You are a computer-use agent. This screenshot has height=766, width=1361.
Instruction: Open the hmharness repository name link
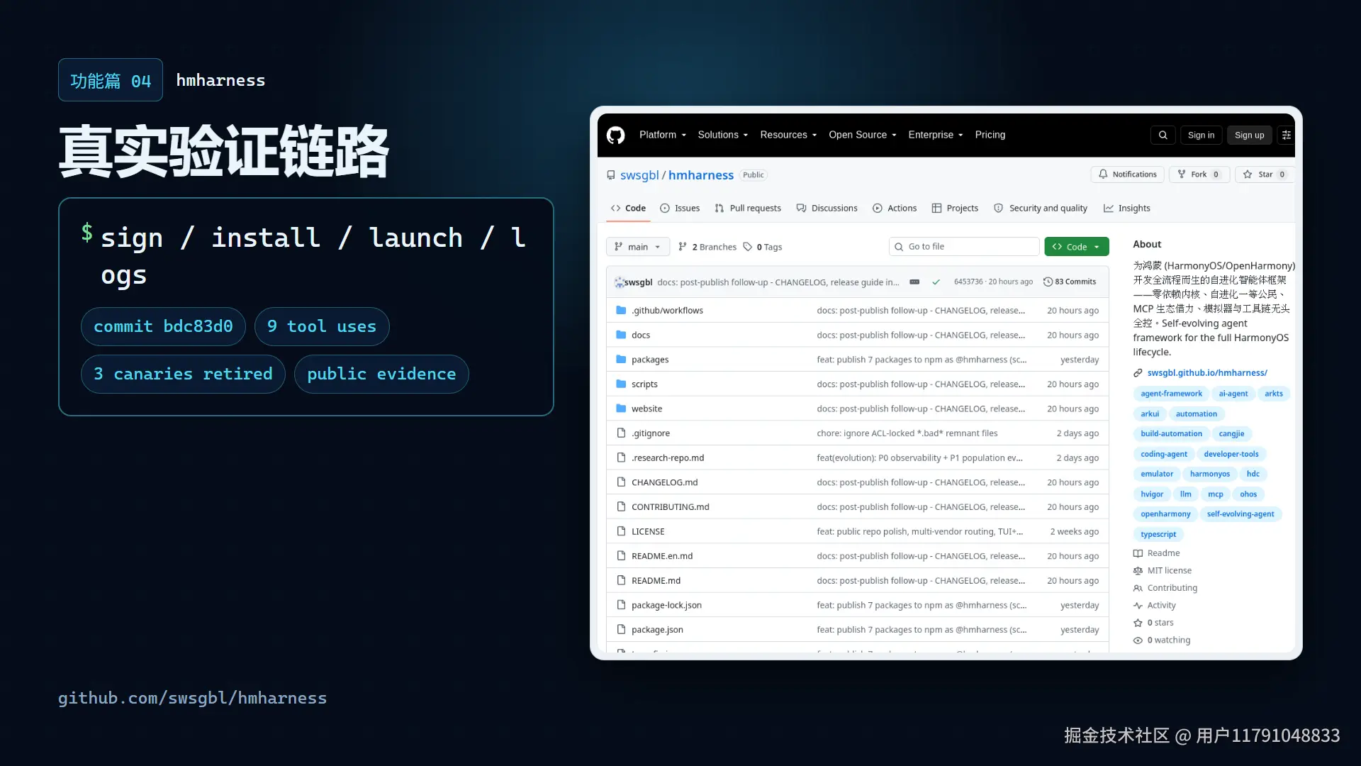(700, 175)
